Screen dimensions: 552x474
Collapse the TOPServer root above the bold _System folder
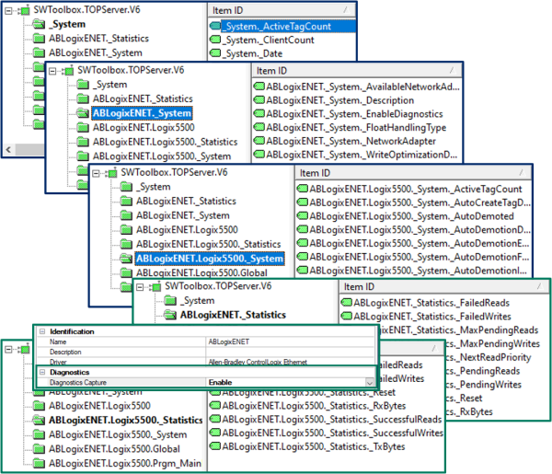tap(8, 10)
